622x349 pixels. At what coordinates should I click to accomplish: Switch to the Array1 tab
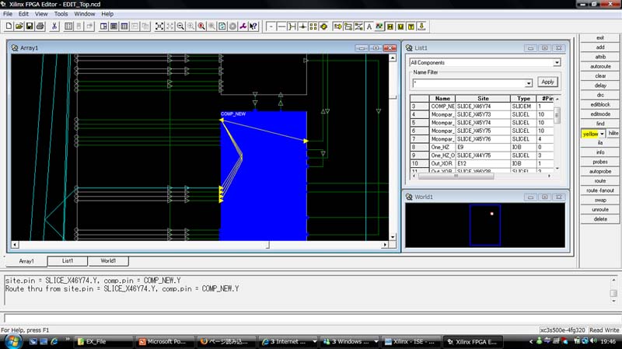click(x=26, y=261)
